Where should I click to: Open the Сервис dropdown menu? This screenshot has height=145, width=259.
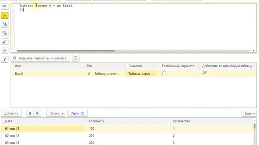coord(55,113)
